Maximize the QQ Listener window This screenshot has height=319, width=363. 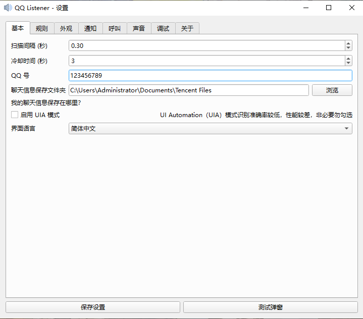click(x=329, y=8)
